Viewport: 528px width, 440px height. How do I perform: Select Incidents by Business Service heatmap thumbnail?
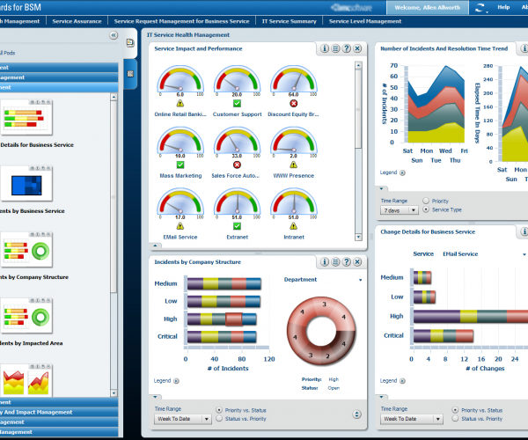point(27,183)
